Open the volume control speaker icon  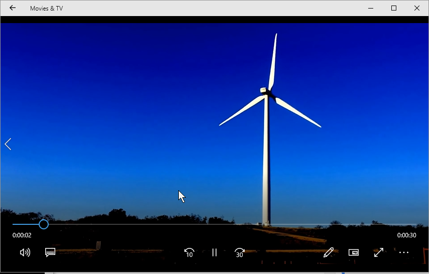coord(25,252)
